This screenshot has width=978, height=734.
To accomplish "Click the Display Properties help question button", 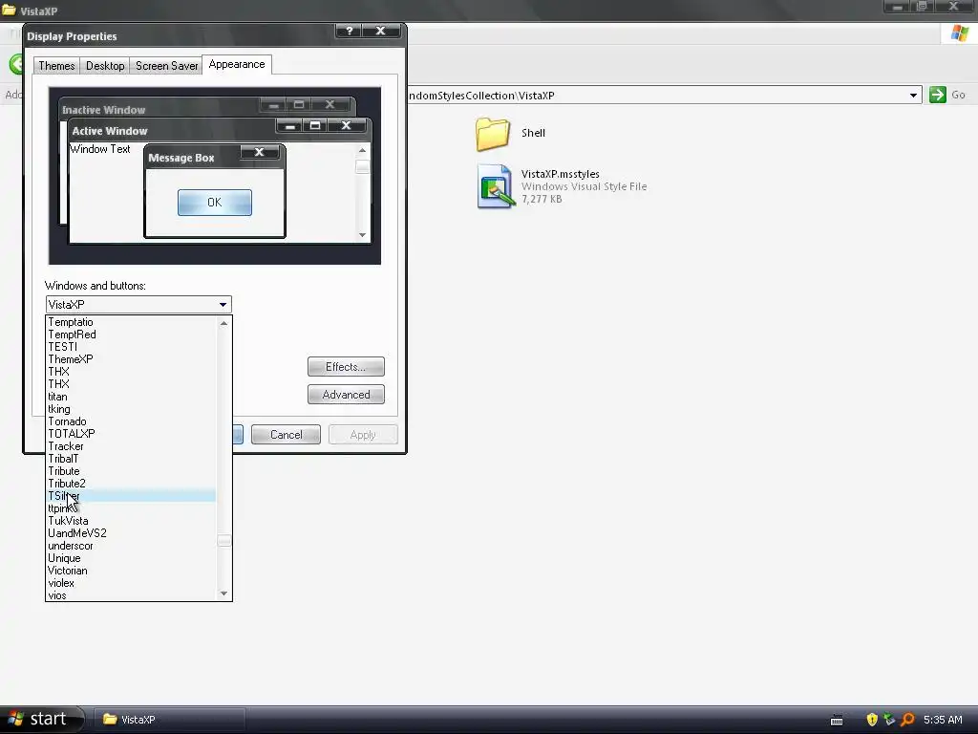I will click(x=350, y=31).
